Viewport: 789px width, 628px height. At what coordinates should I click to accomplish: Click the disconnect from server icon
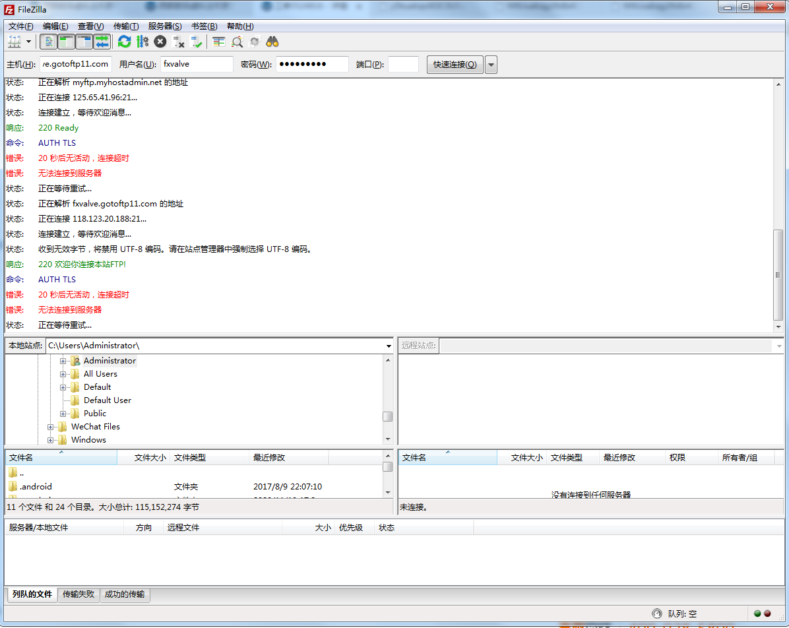coord(178,42)
